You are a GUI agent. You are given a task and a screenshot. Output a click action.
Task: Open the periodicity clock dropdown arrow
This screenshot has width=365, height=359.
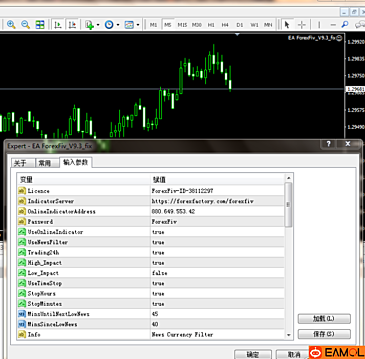[118, 25]
